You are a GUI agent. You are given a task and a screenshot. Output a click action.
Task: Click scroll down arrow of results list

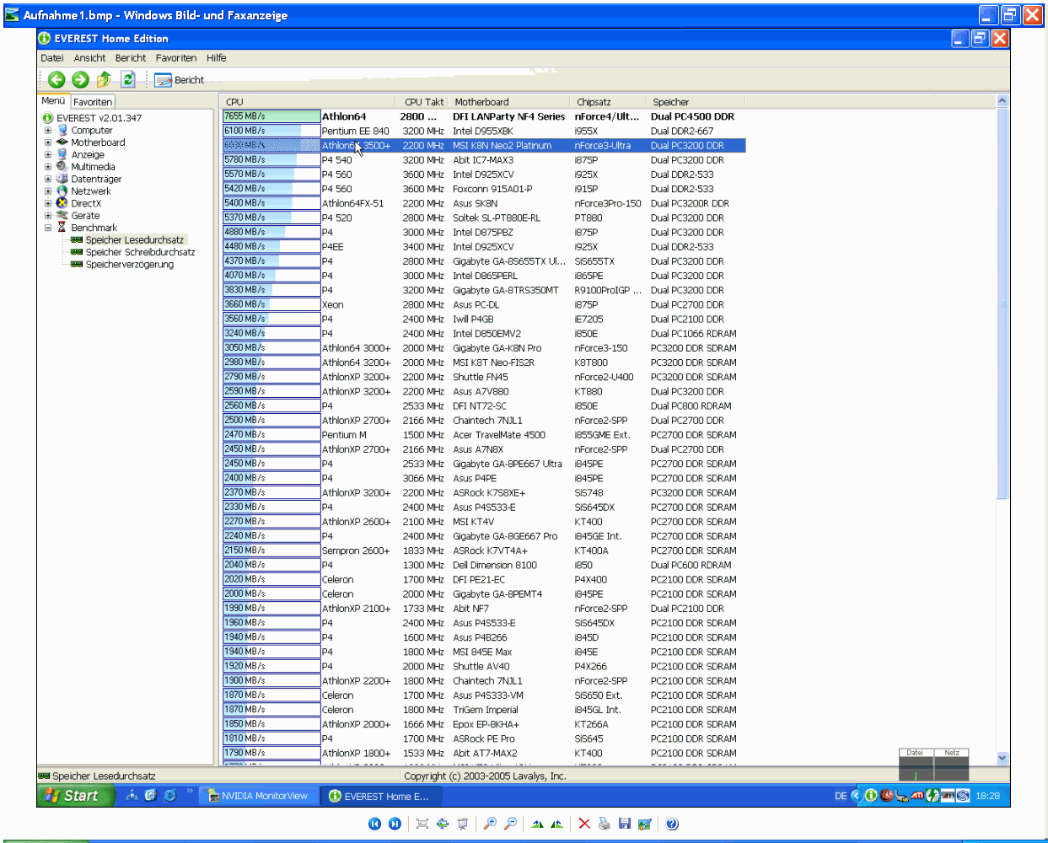click(x=1002, y=758)
